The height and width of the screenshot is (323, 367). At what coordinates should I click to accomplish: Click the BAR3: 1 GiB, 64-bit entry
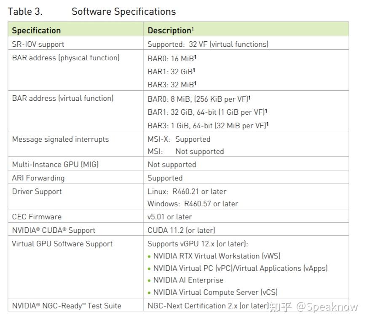[208, 125]
